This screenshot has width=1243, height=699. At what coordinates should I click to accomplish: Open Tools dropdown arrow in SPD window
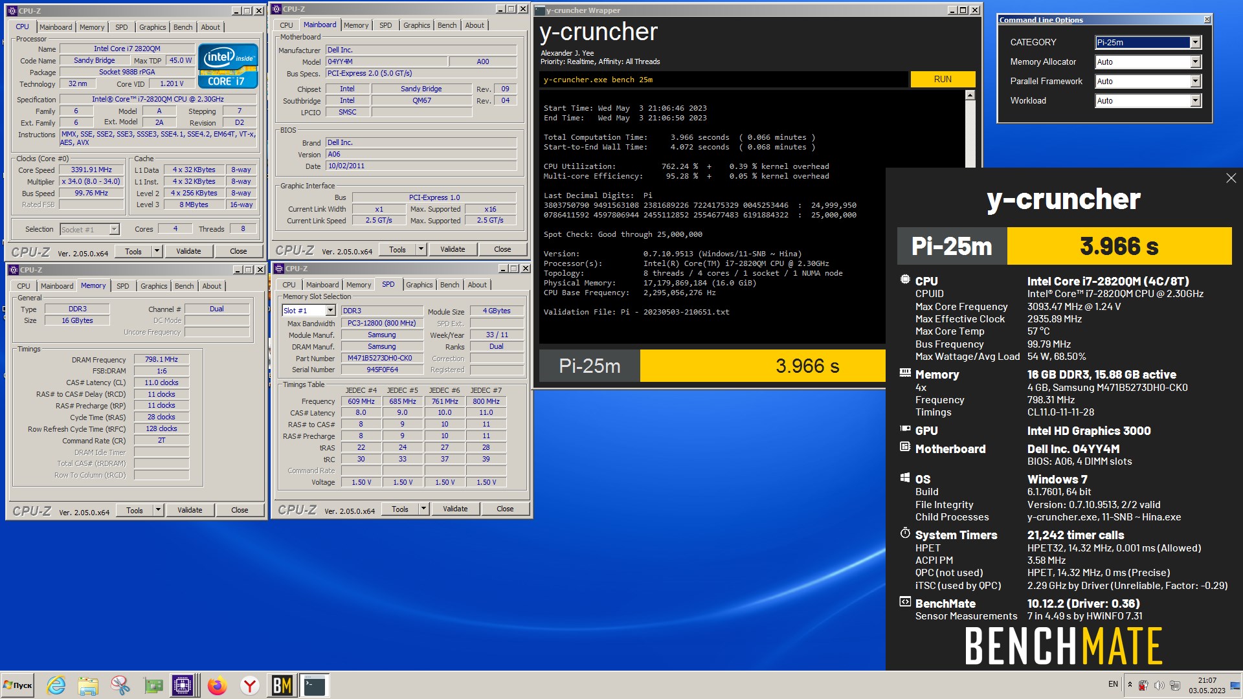[x=423, y=509]
